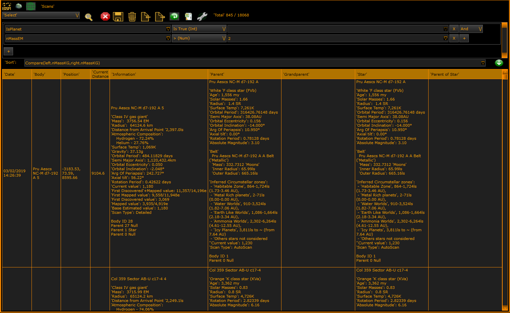The height and width of the screenshot is (313, 510).
Task: Delete query using the trash can icon
Action: 132,16
